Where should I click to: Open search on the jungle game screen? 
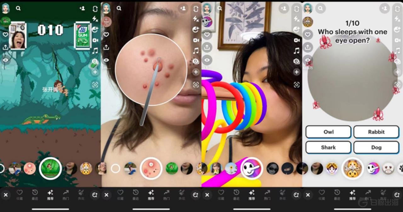point(18,8)
